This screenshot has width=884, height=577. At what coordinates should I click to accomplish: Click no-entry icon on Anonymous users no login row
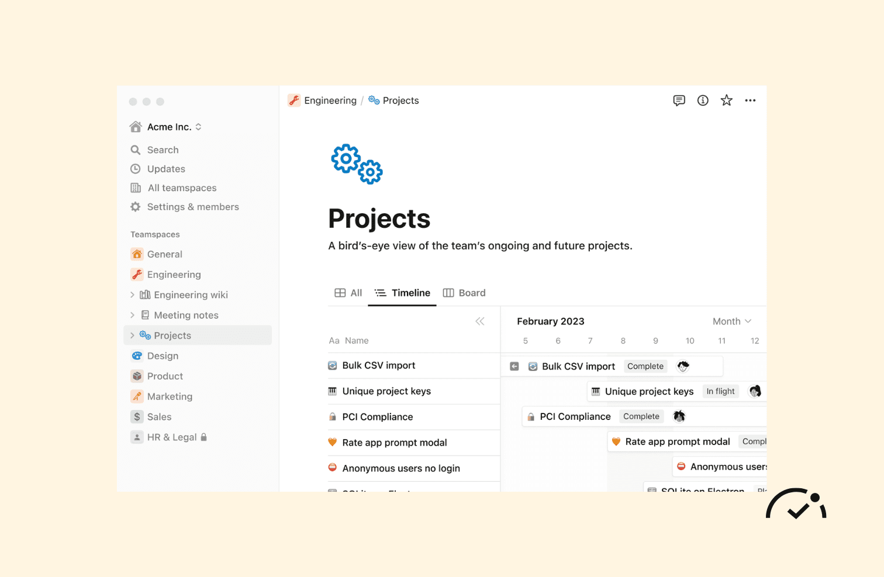332,468
